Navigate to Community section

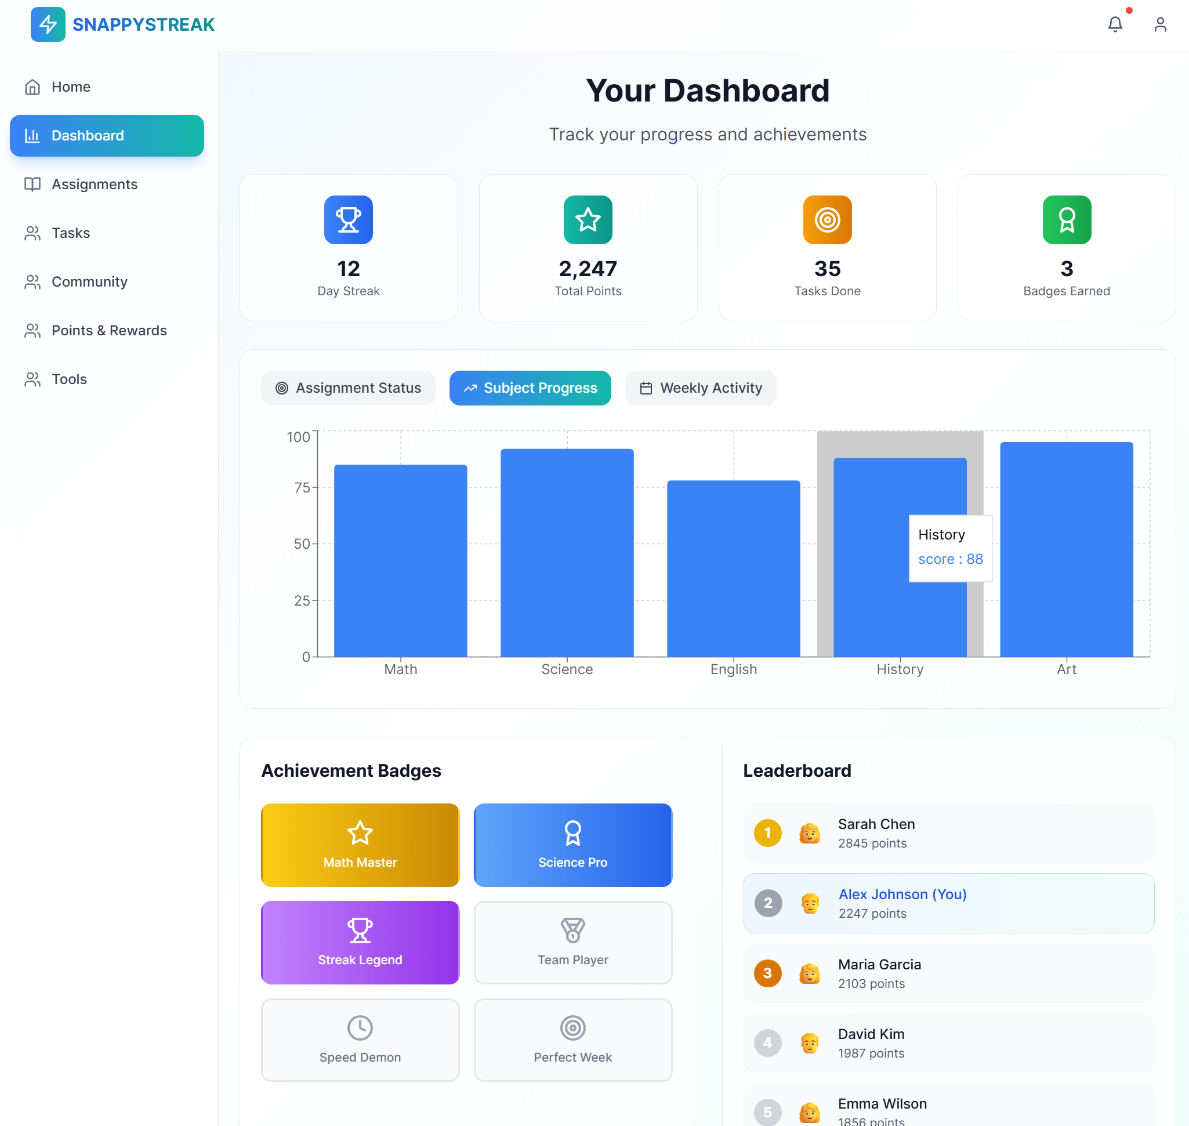click(x=89, y=281)
